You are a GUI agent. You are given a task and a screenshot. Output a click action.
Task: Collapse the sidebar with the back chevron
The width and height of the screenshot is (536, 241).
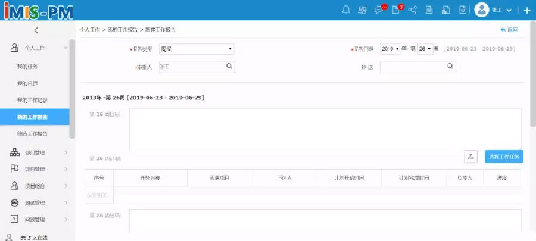point(36,30)
